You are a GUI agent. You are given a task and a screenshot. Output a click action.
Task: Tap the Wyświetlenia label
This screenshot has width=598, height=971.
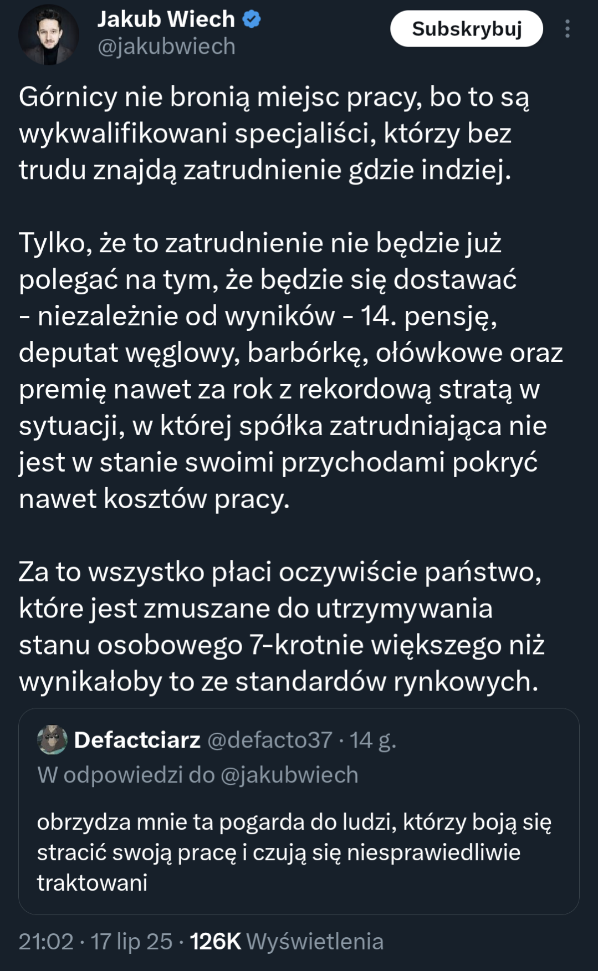tap(315, 942)
